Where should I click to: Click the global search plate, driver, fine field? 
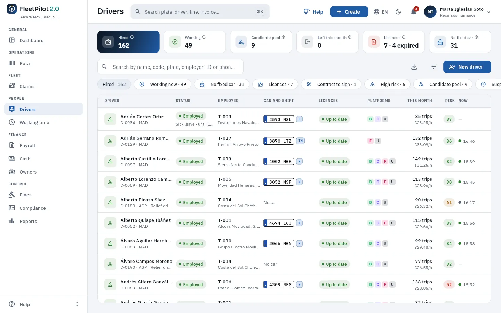click(200, 12)
